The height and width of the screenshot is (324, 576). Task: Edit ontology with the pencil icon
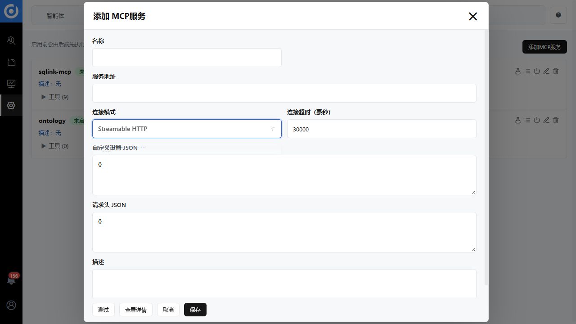coord(546,120)
